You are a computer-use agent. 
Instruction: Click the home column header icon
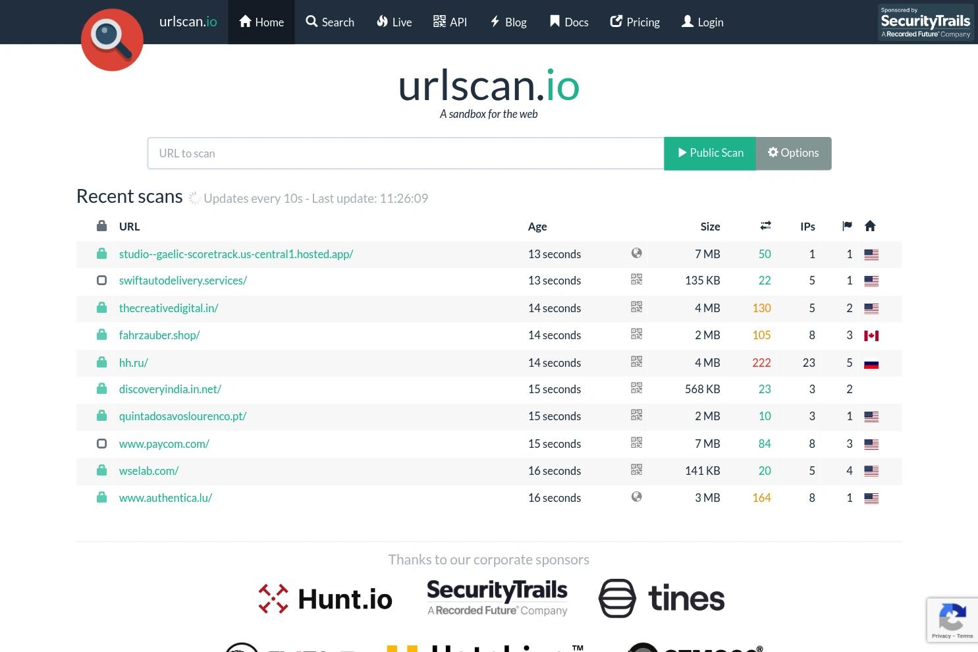pyautogui.click(x=870, y=226)
